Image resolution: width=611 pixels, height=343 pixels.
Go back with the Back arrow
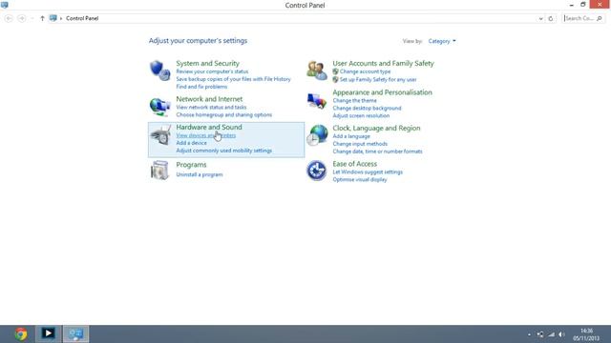coord(9,18)
